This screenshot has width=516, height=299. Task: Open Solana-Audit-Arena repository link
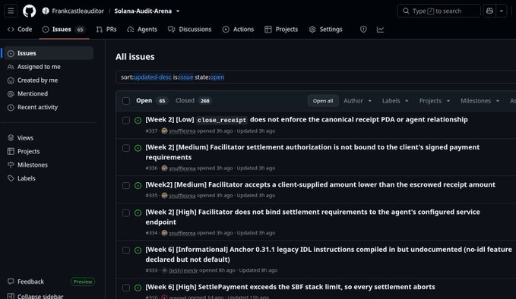pyautogui.click(x=143, y=11)
